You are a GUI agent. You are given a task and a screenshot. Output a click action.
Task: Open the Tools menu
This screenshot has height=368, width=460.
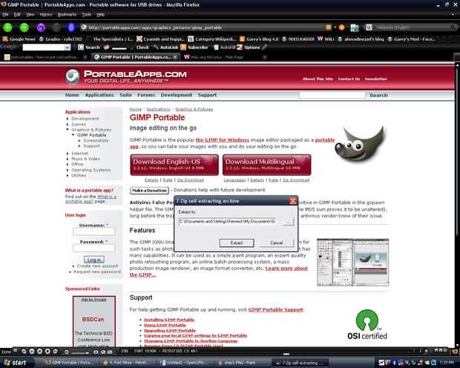click(x=86, y=15)
